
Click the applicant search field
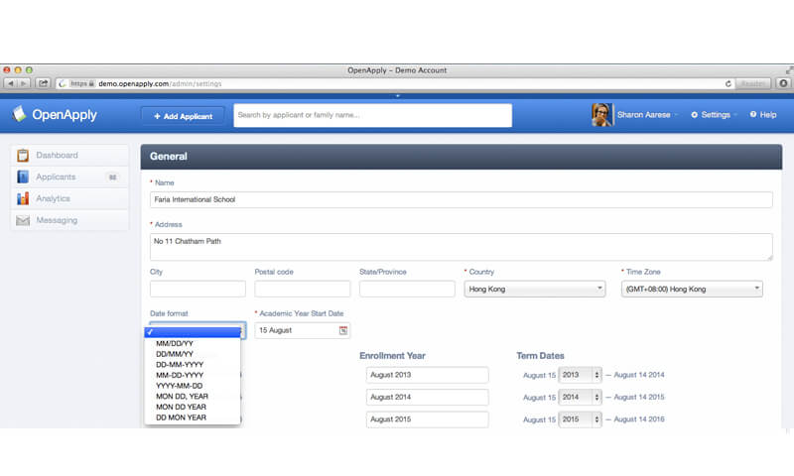pos(373,115)
